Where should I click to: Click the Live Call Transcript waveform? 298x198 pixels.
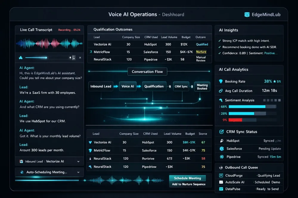(x=49, y=43)
